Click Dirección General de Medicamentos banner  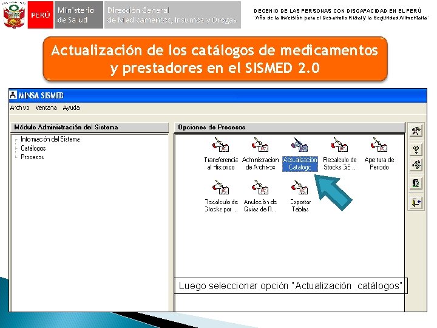coord(172,15)
